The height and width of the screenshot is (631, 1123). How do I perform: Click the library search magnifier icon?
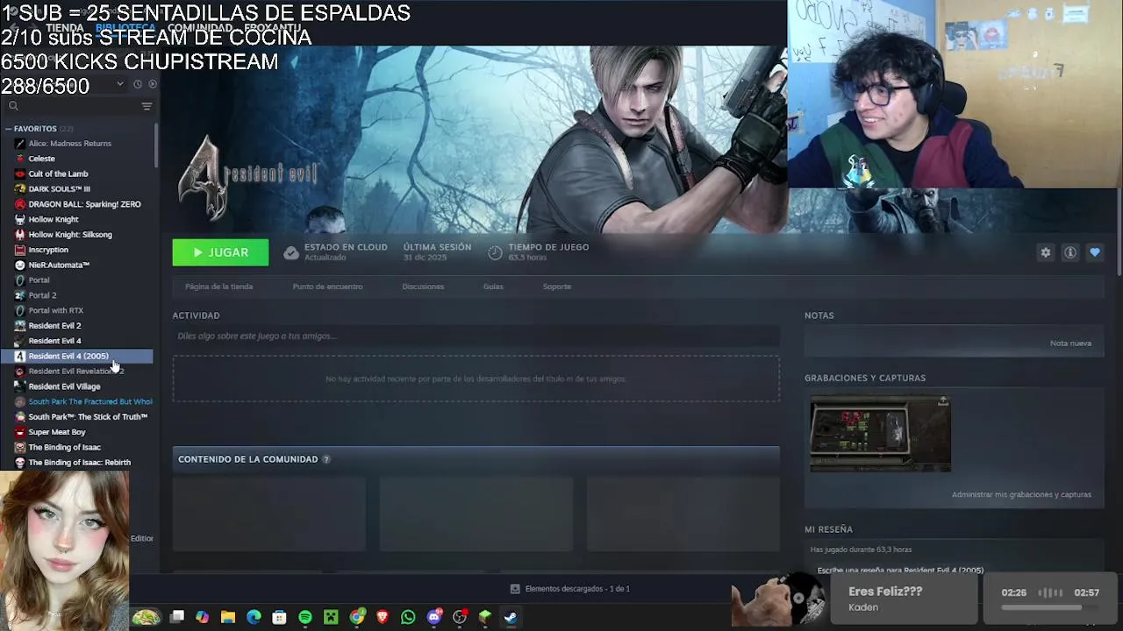pyautogui.click(x=13, y=106)
